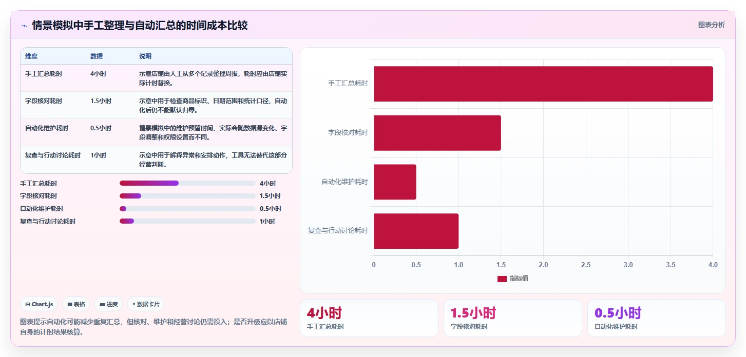The width and height of the screenshot is (746, 357).
Task: Select the 表格 tag chip
Action: coord(76,304)
